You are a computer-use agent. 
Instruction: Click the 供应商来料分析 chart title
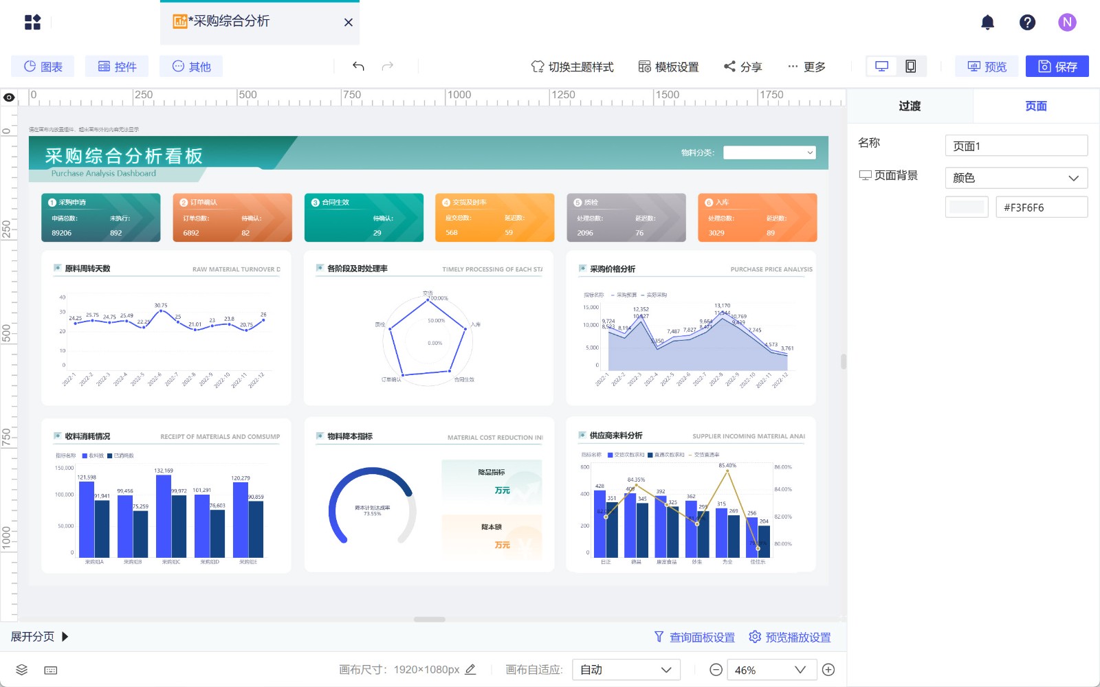pos(616,436)
